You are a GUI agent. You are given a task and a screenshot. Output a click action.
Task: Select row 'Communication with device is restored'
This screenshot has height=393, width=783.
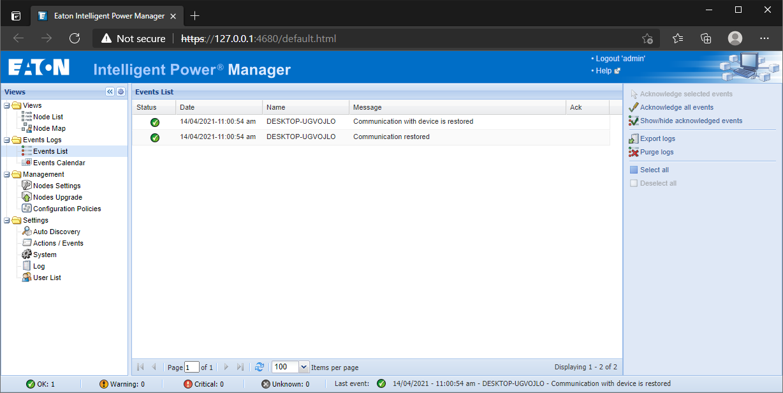pyautogui.click(x=370, y=122)
